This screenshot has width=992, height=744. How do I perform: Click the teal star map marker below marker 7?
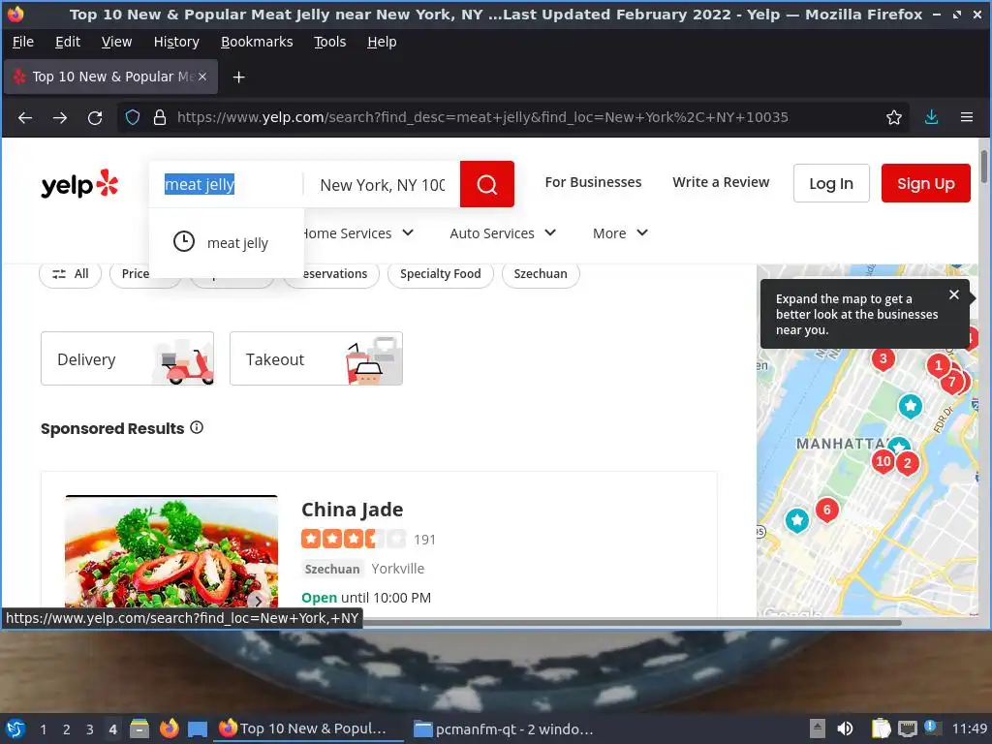click(x=911, y=406)
